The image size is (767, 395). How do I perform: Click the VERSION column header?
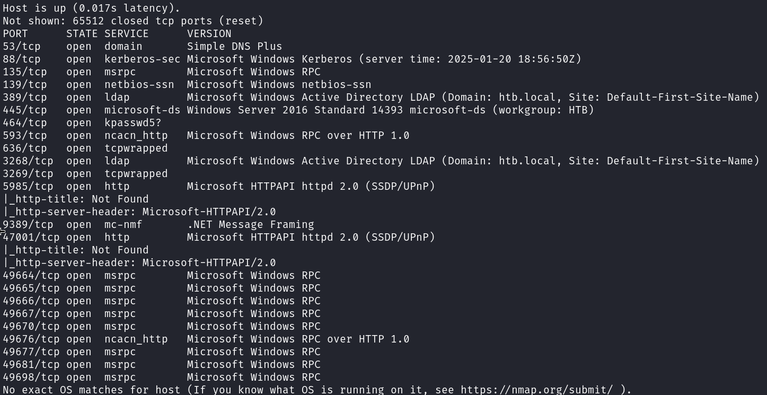click(x=209, y=34)
